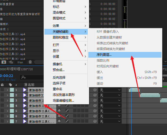Image resolution: width=167 pixels, height=135 pixels.
Task: Toggle the quality slash switch on layer 7
Action: 67,121
